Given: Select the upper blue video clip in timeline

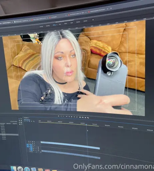Looking at the screenshot, I should 70,145.
